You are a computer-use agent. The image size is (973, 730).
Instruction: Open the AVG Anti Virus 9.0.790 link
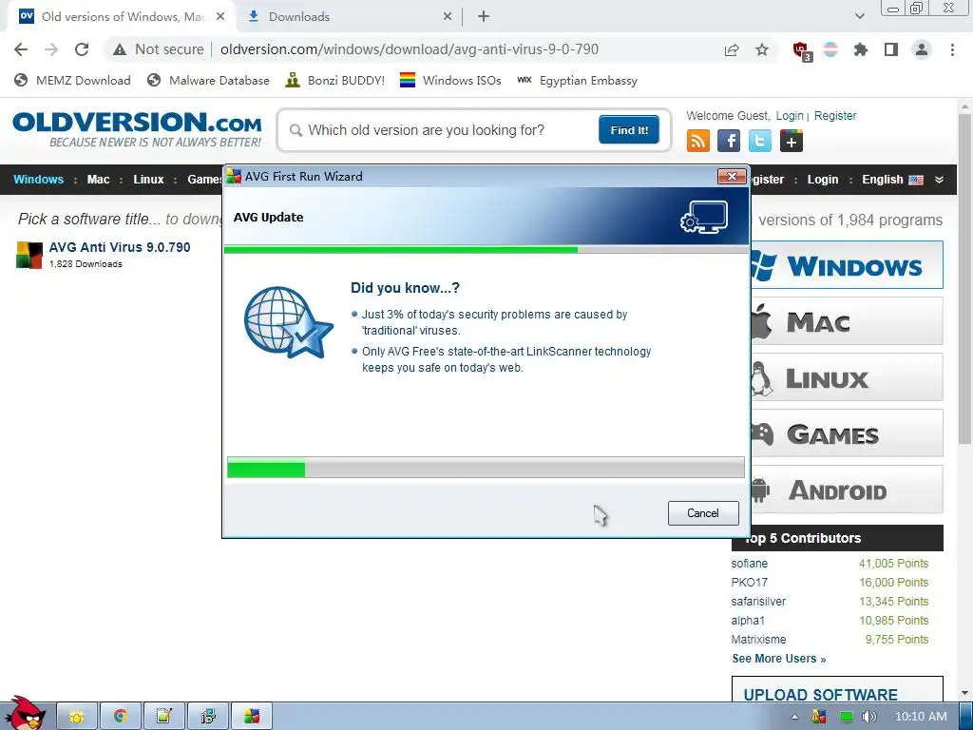click(x=120, y=247)
